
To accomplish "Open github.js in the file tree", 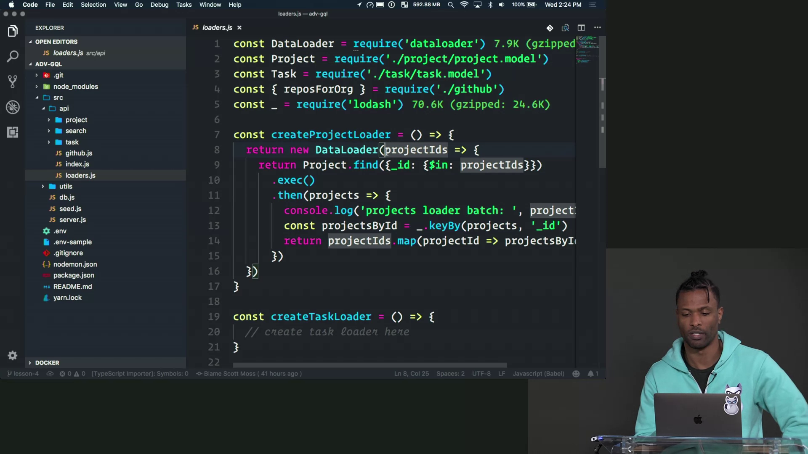I will tap(106, 153).
